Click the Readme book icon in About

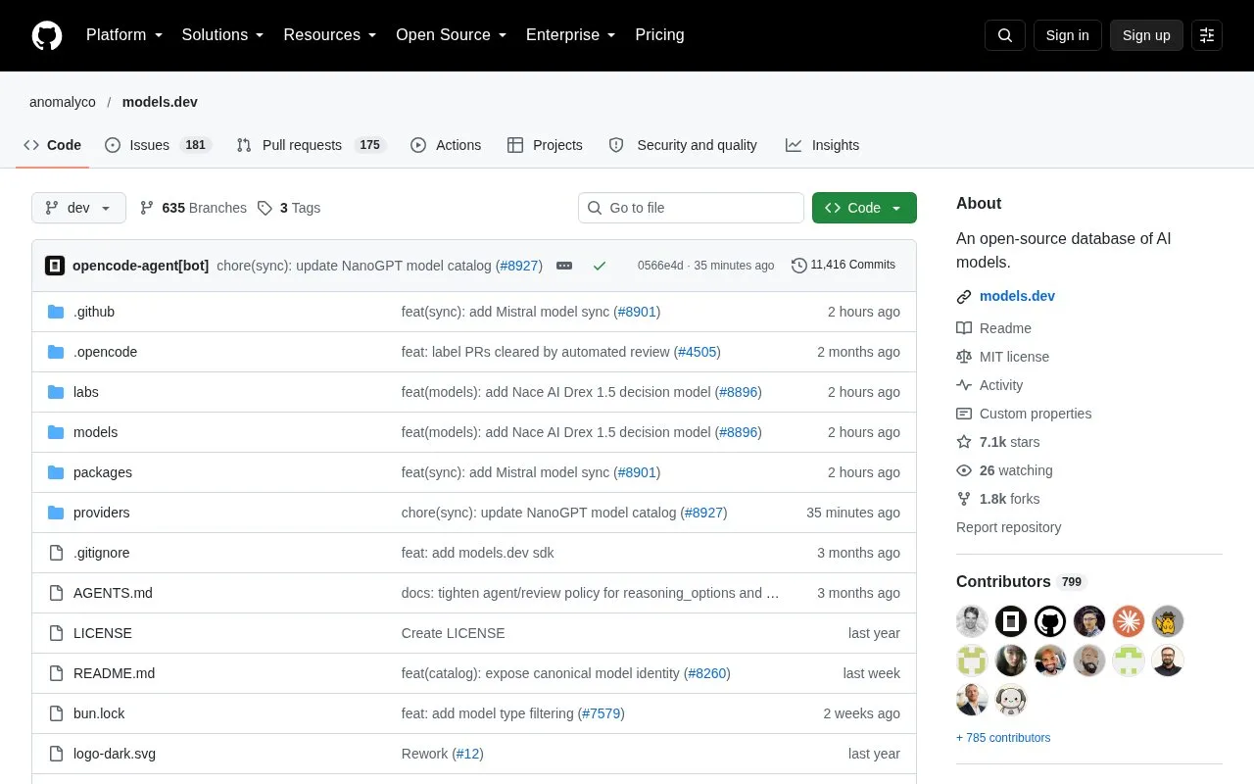964,328
